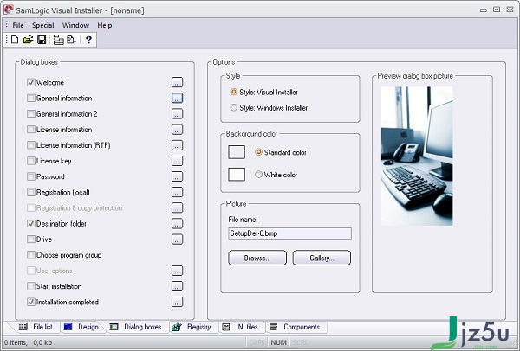This screenshot has width=520, height=351.
Task: Click the File name text field
Action: (289, 233)
